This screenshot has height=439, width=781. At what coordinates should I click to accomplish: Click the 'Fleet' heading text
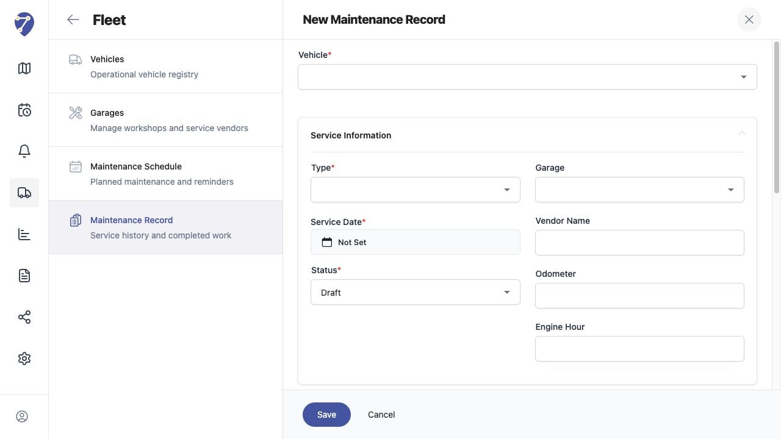[x=109, y=20]
